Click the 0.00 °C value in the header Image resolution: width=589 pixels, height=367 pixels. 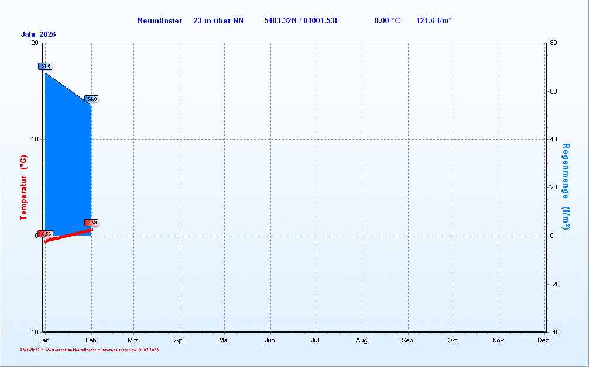click(387, 21)
